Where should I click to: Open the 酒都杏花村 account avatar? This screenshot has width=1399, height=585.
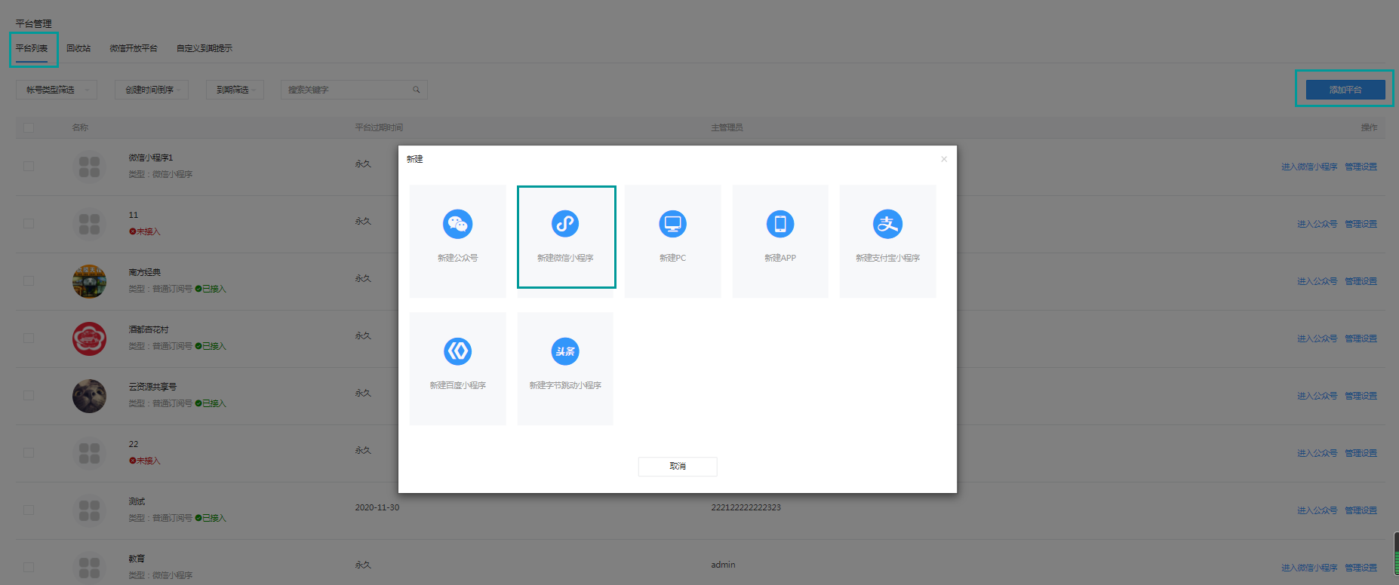tap(89, 338)
